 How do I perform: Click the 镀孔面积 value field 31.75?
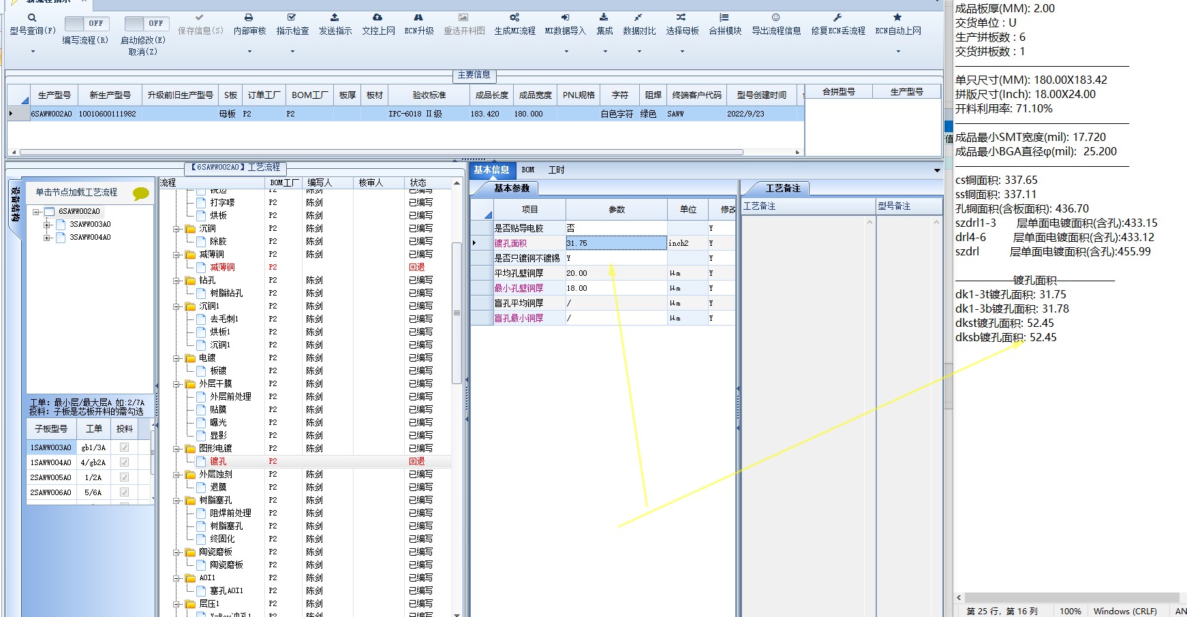point(616,243)
